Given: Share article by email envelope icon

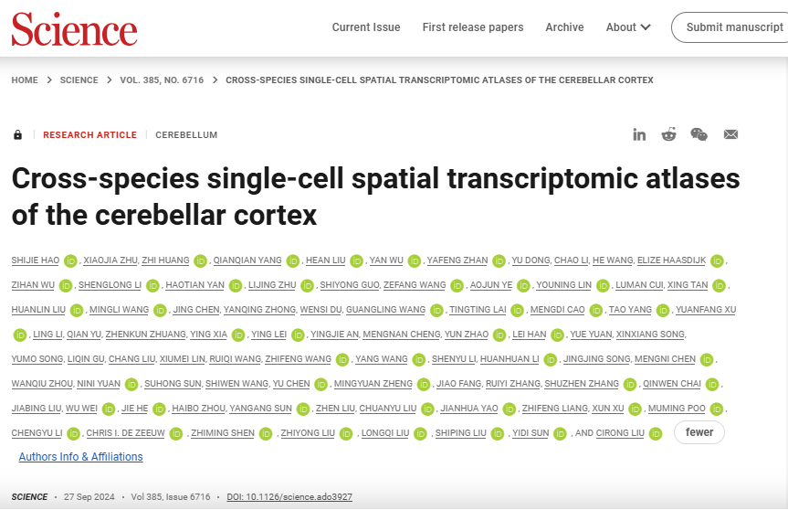Looking at the screenshot, I should click(x=730, y=134).
